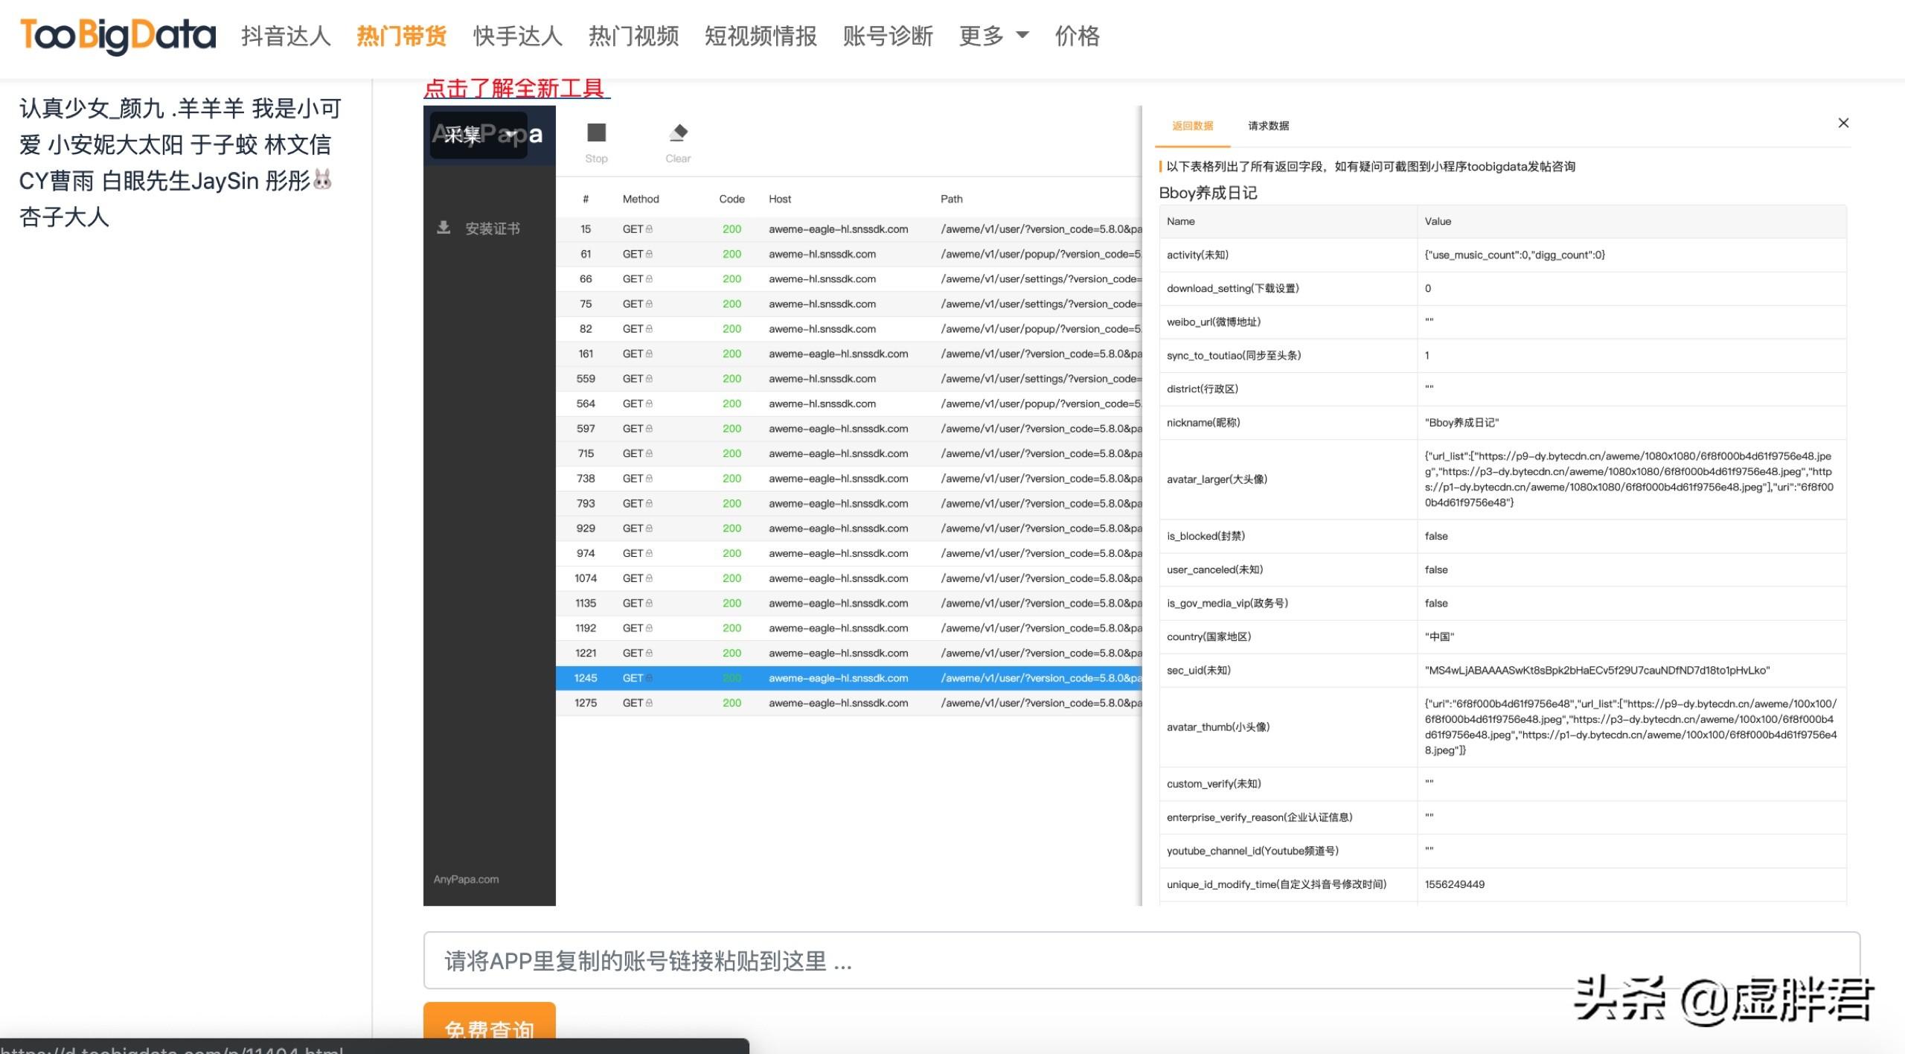Viewport: 1905px width, 1054px height.
Task: Open the 采集 dropdown in AnyPapa sidebar
Action: 479,135
